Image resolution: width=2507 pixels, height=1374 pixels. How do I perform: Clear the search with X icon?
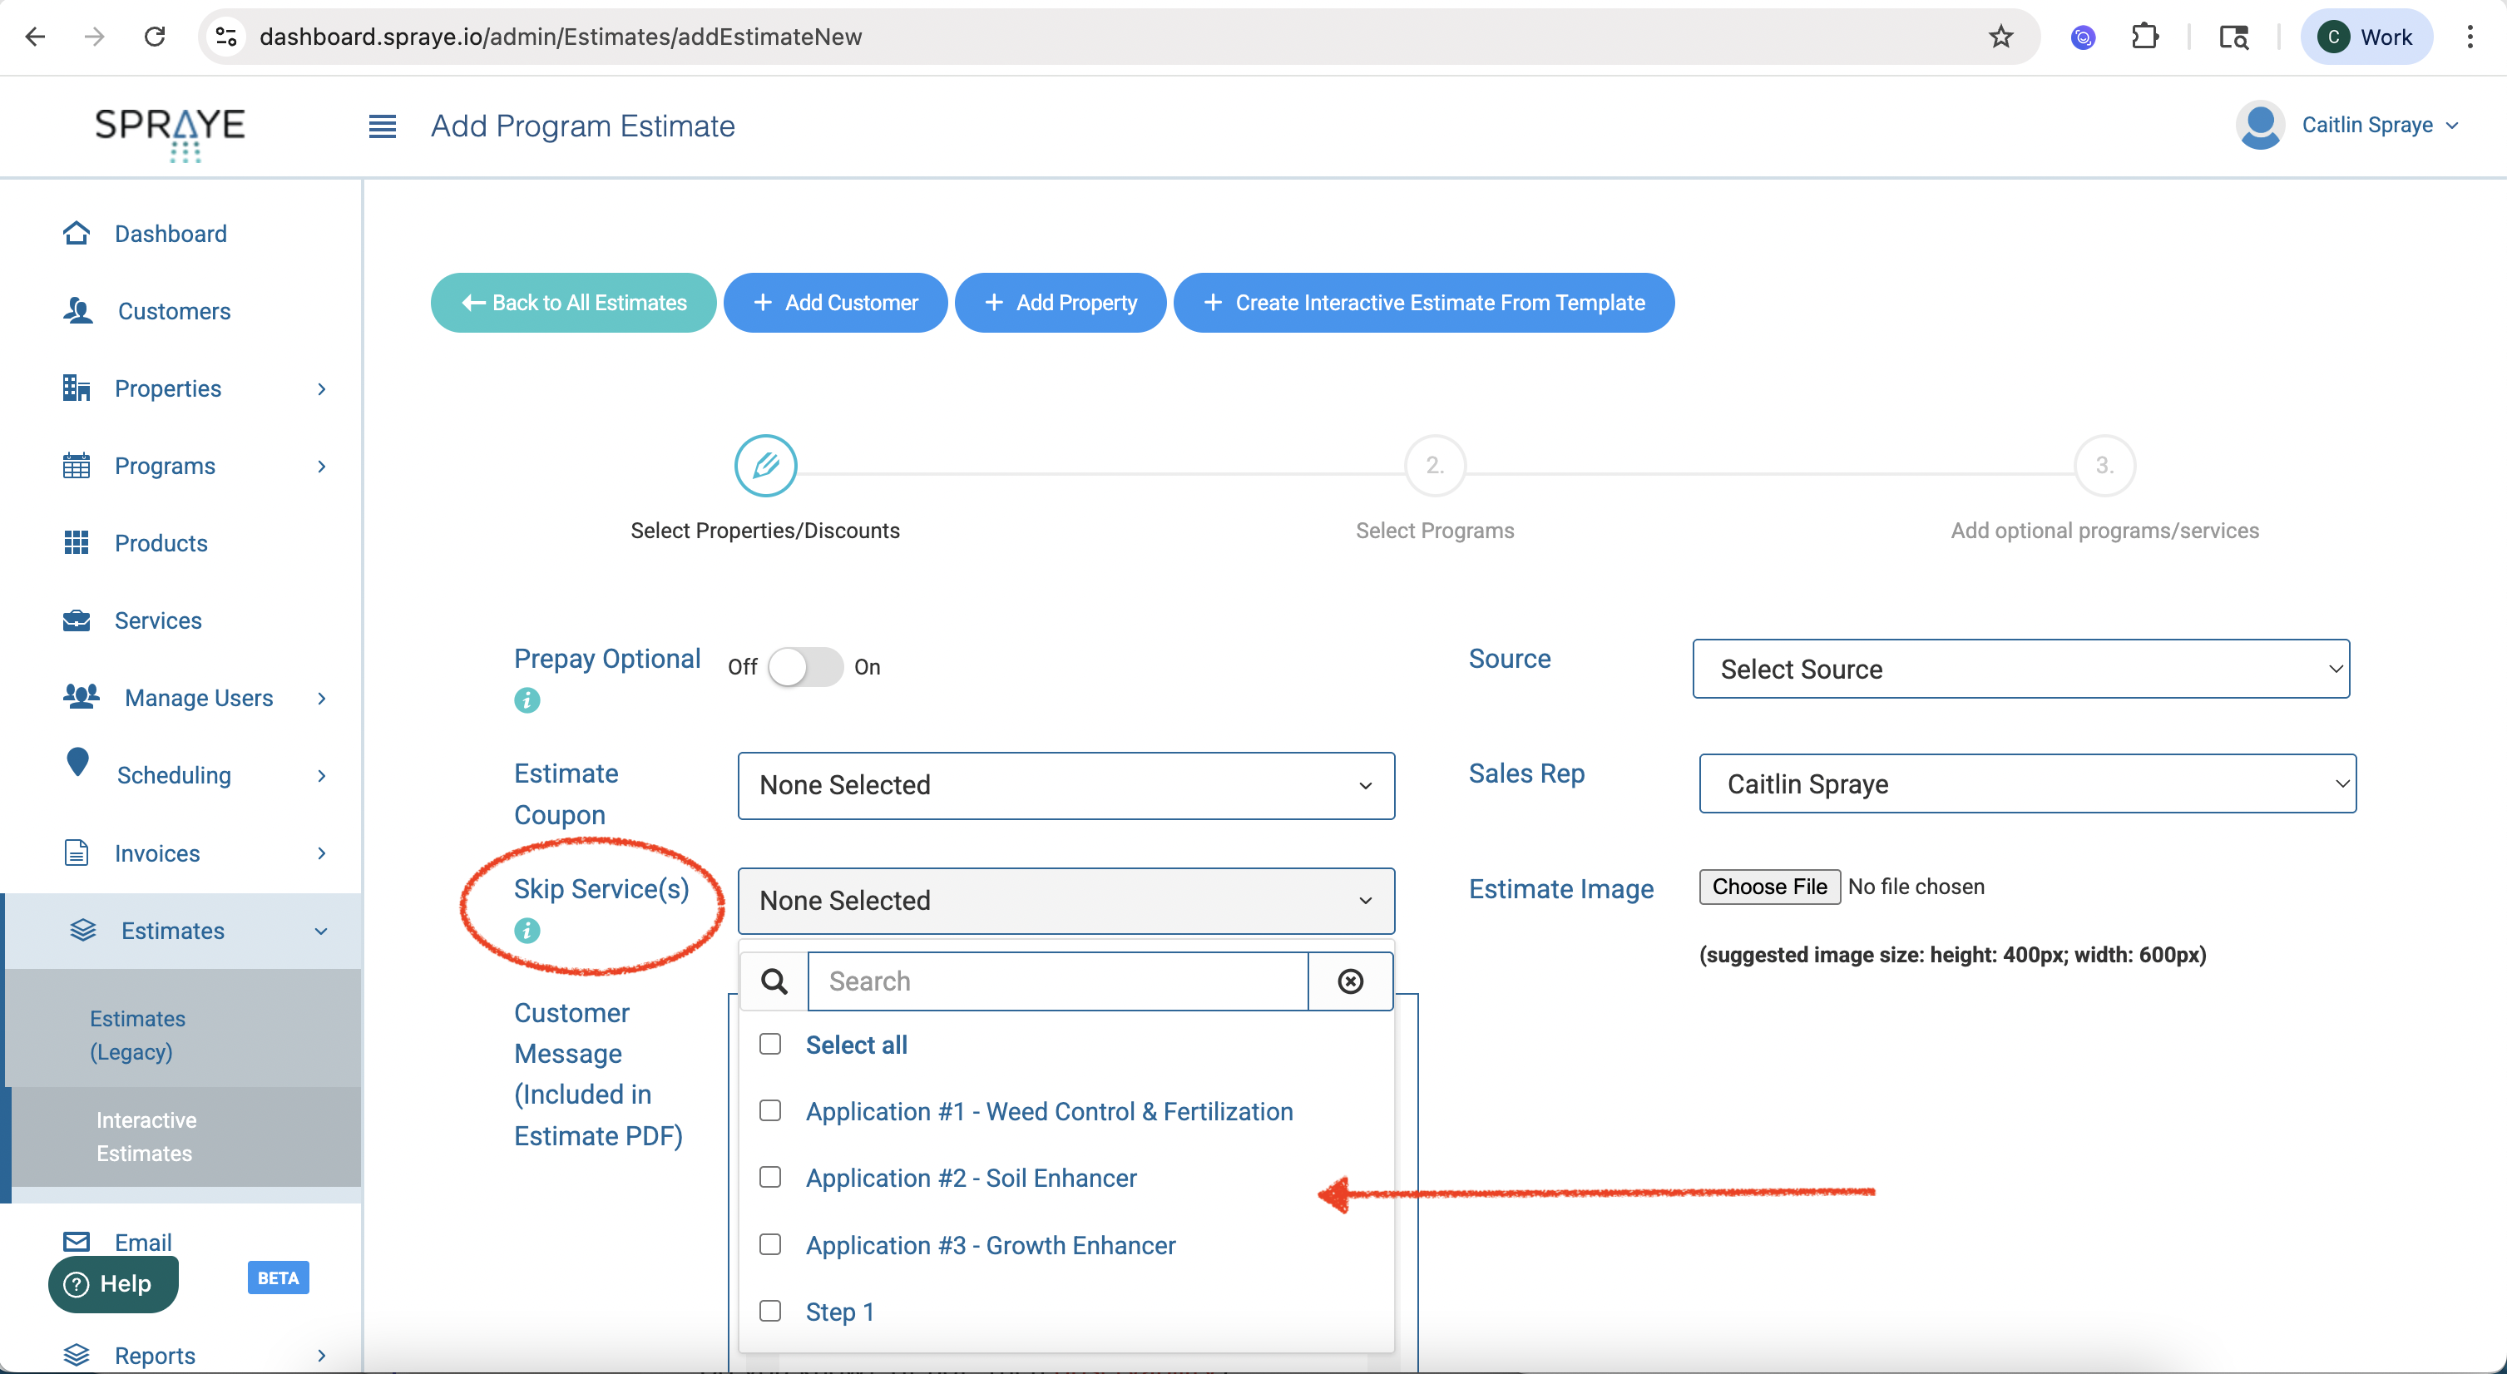1350,981
